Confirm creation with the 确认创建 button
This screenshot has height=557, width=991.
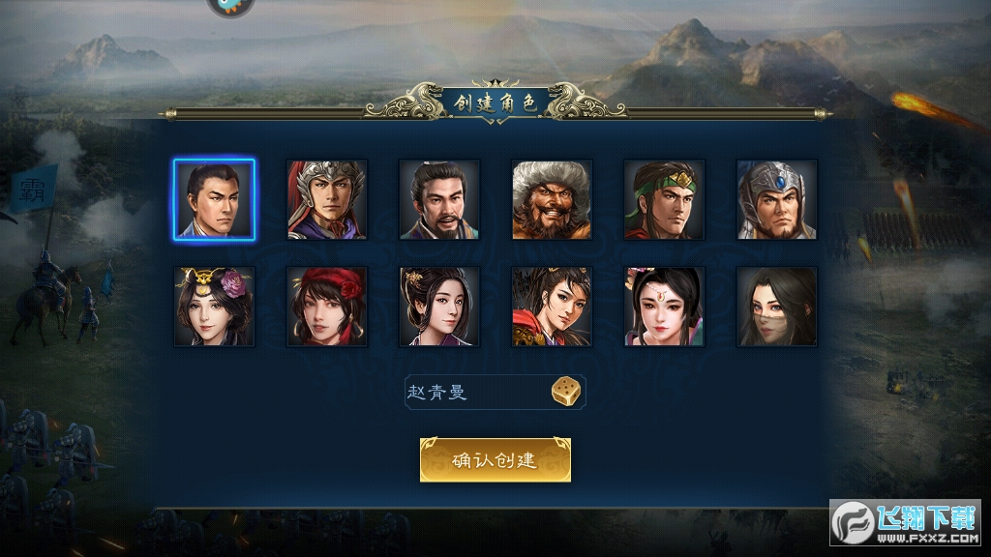[x=495, y=459]
